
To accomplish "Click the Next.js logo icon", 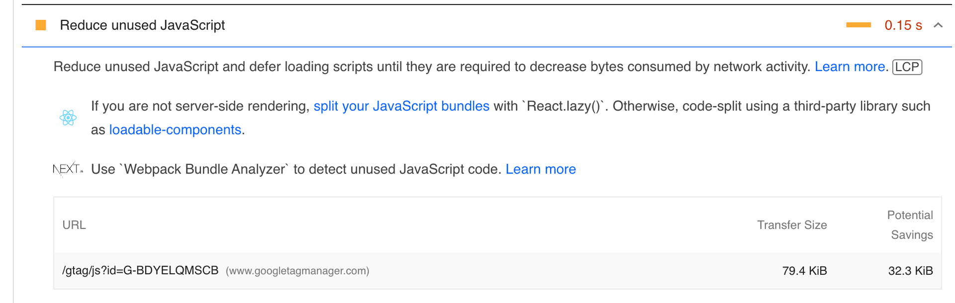I will pyautogui.click(x=68, y=169).
